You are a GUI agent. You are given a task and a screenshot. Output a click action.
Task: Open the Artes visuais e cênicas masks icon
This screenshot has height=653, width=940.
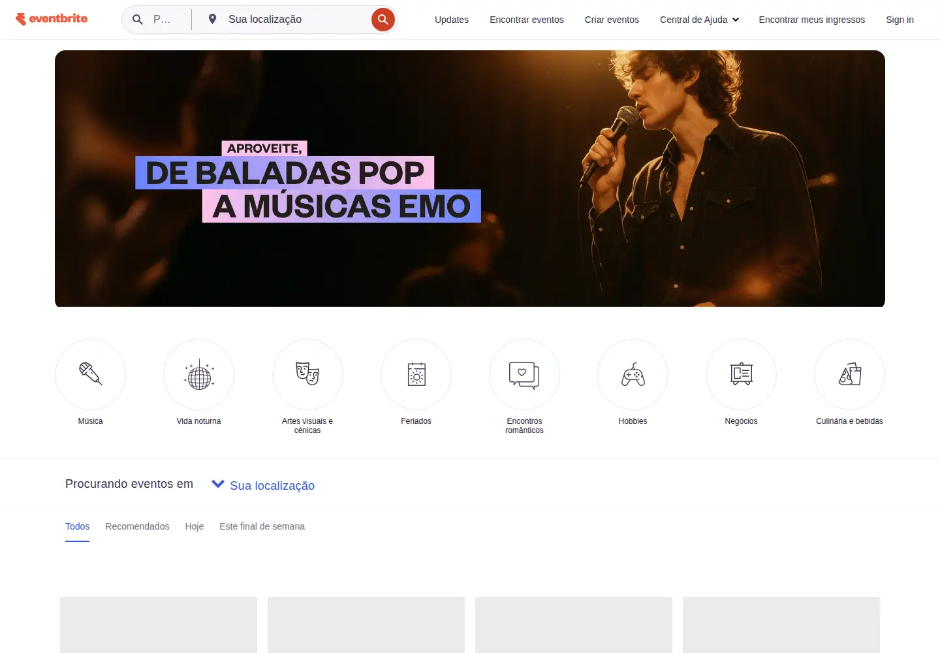click(x=307, y=374)
